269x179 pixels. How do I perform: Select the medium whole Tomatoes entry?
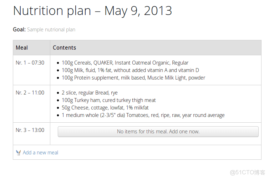(x=143, y=115)
